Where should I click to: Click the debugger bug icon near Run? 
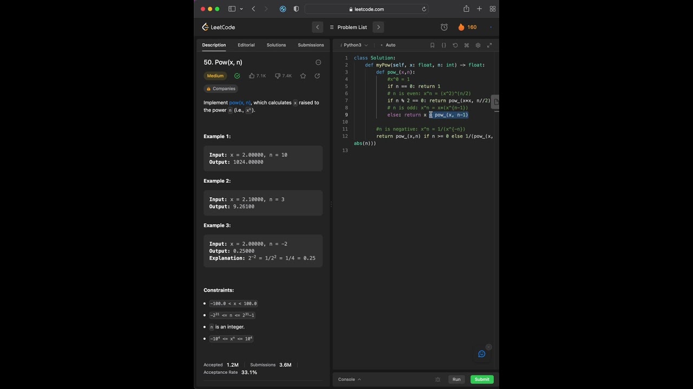438,379
